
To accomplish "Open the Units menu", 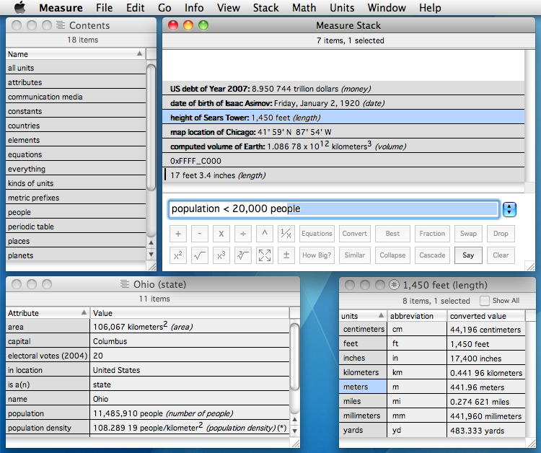I will click(x=342, y=8).
